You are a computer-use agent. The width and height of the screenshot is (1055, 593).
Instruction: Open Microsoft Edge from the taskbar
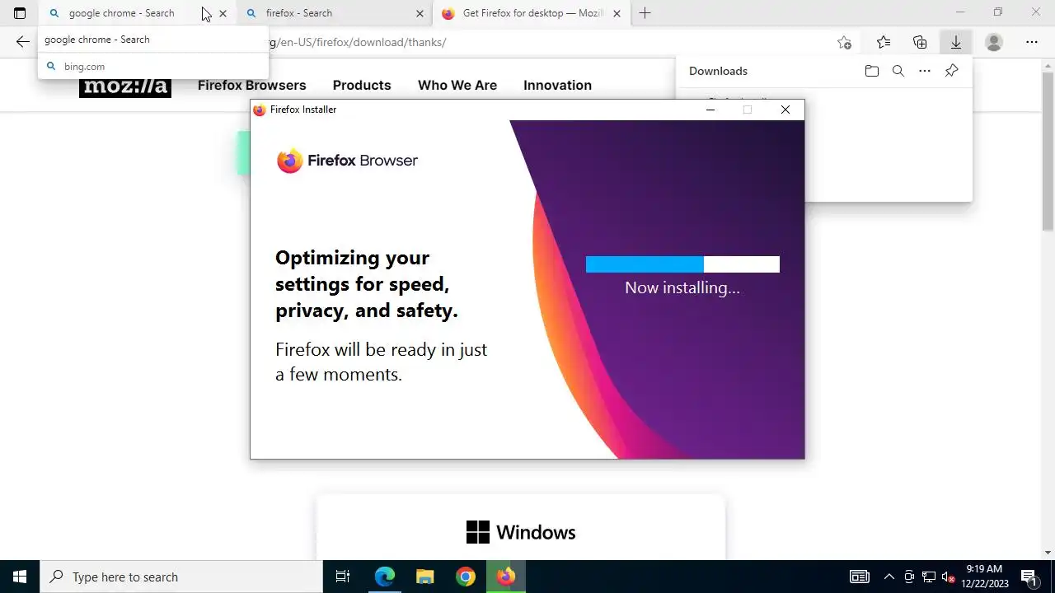[x=385, y=577]
